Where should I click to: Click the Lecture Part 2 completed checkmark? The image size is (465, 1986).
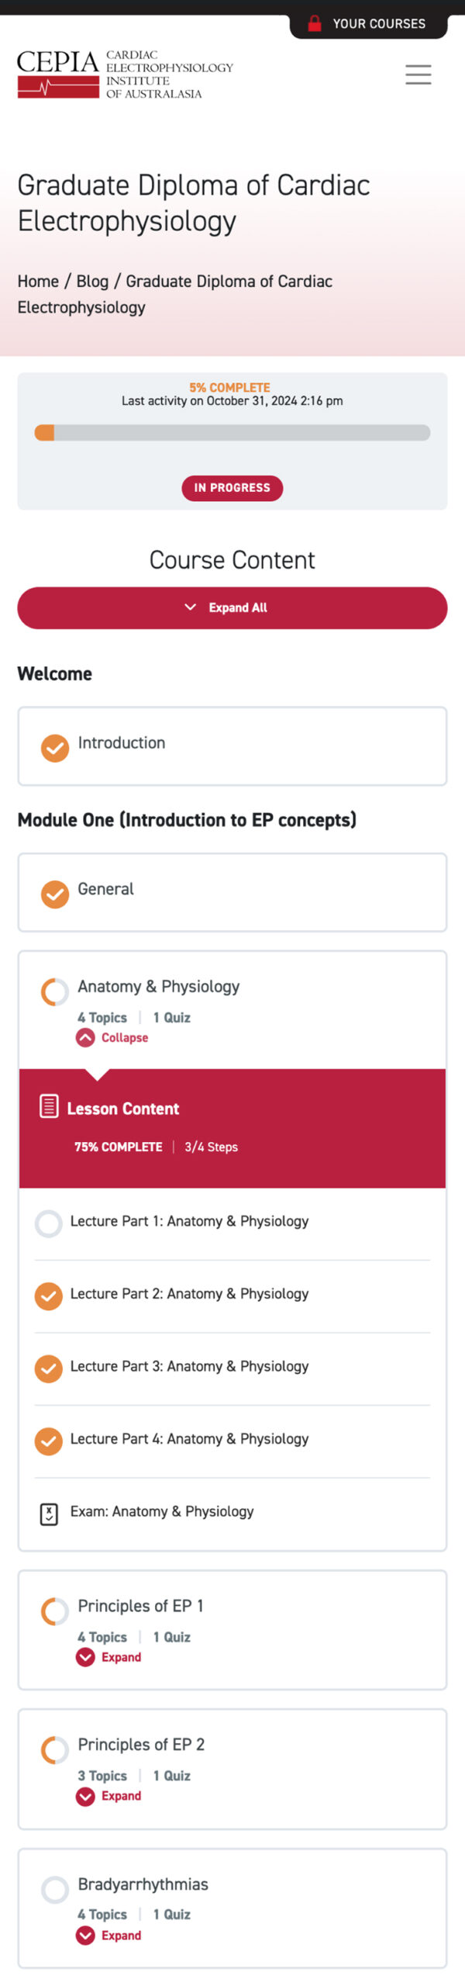tap(49, 1296)
